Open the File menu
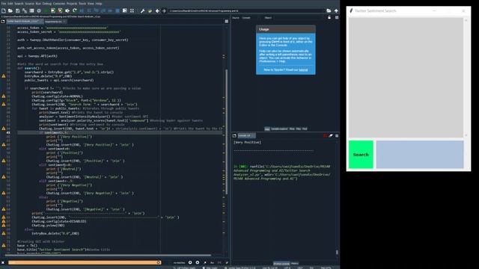 coord(3,3)
